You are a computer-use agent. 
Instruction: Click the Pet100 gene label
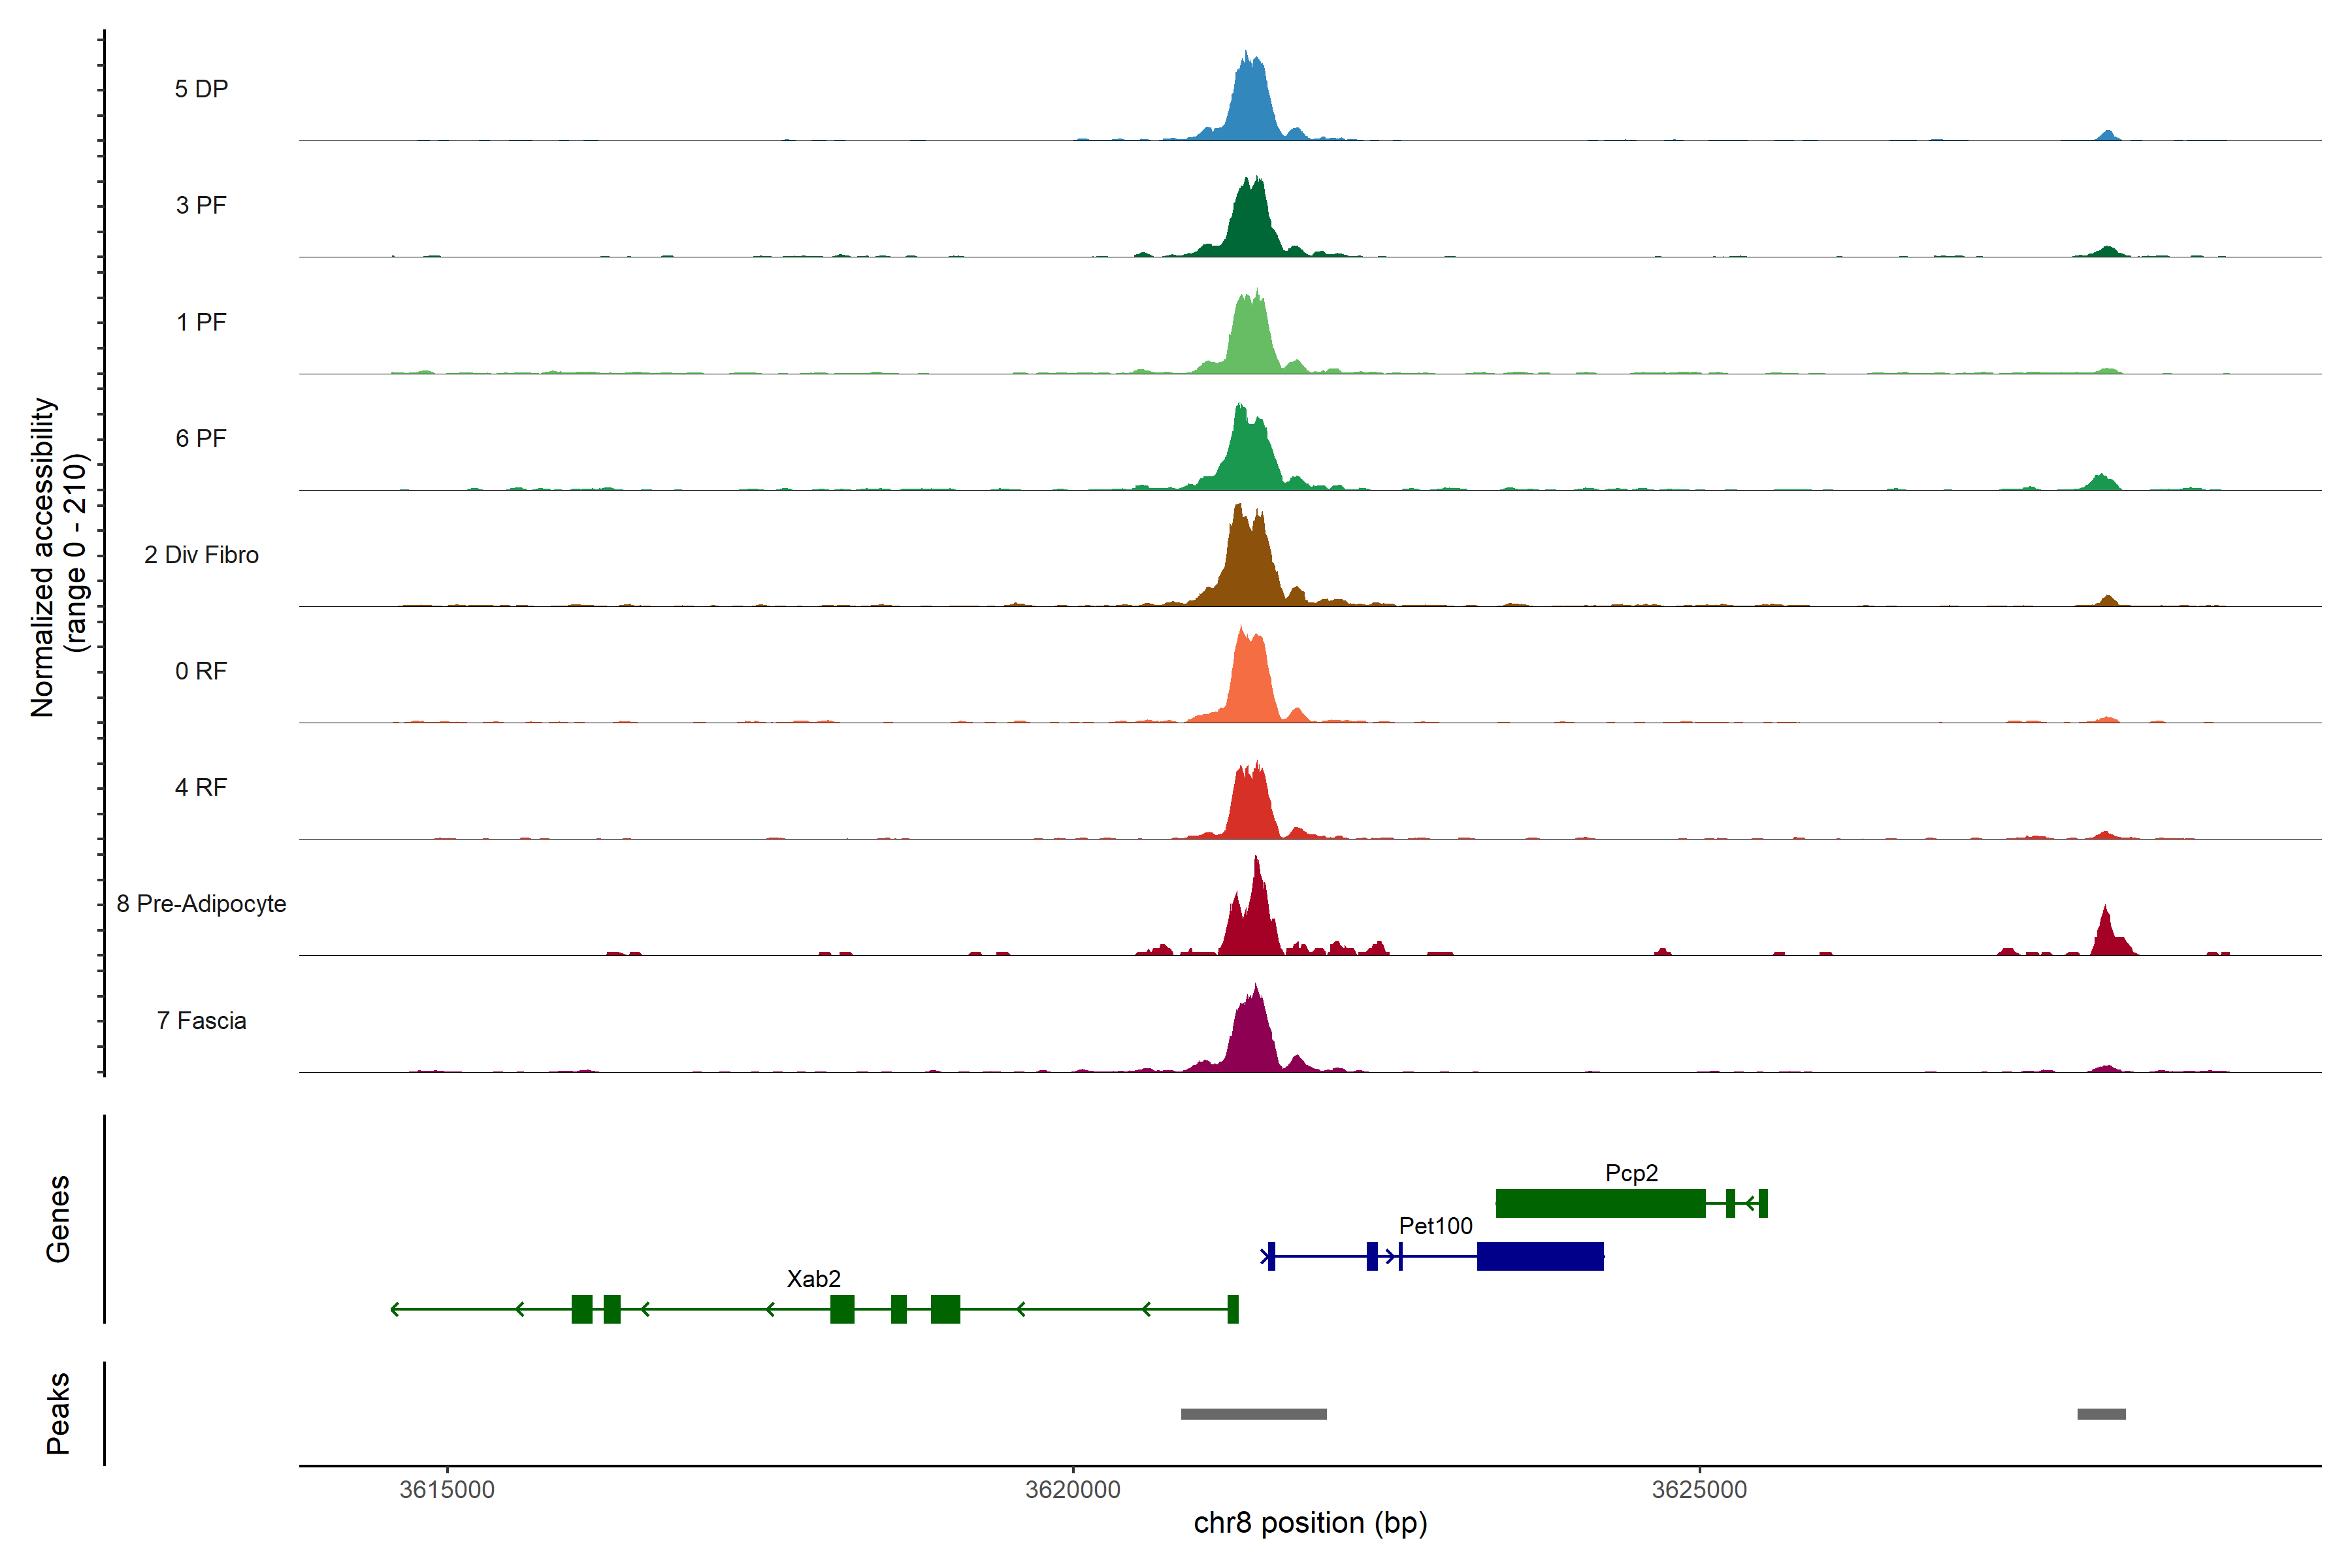click(1435, 1226)
